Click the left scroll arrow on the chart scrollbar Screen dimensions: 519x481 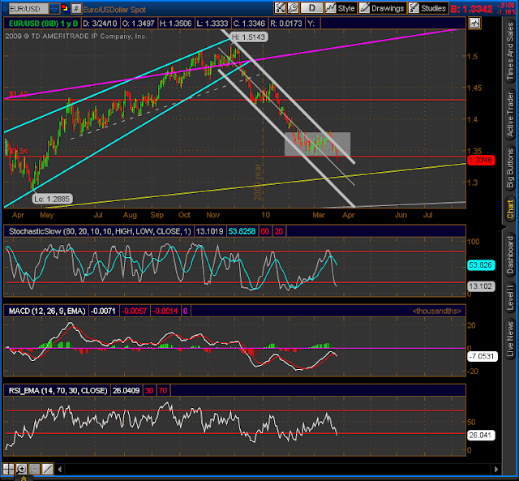click(60, 469)
